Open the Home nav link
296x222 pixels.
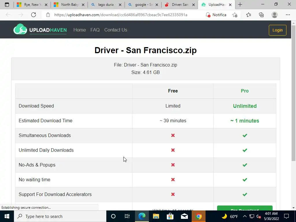click(79, 30)
